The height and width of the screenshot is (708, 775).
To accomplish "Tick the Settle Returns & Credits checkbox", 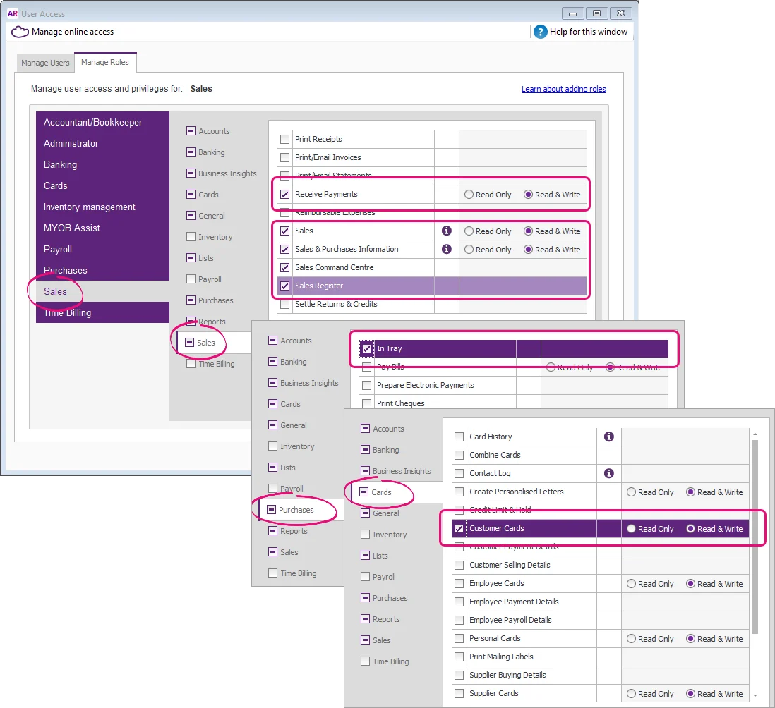I will [x=284, y=304].
